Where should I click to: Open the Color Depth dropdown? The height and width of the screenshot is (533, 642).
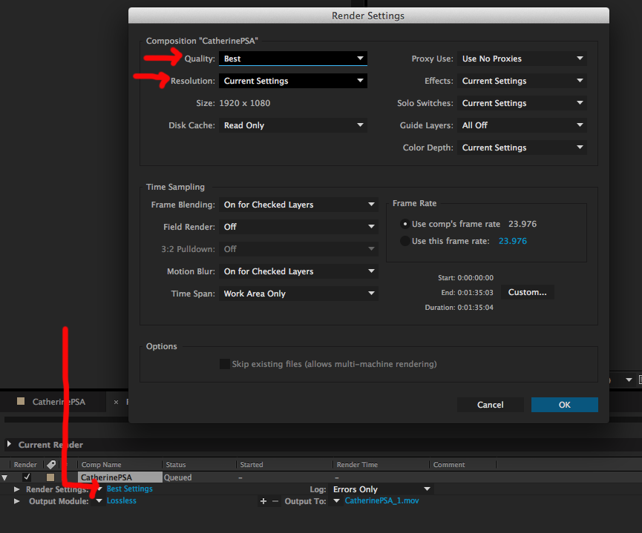click(x=522, y=148)
